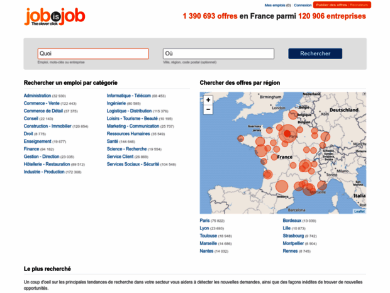Viewport: 390px width, 293px height.
Task: Open the Leaflet attribution link
Action: (x=359, y=211)
